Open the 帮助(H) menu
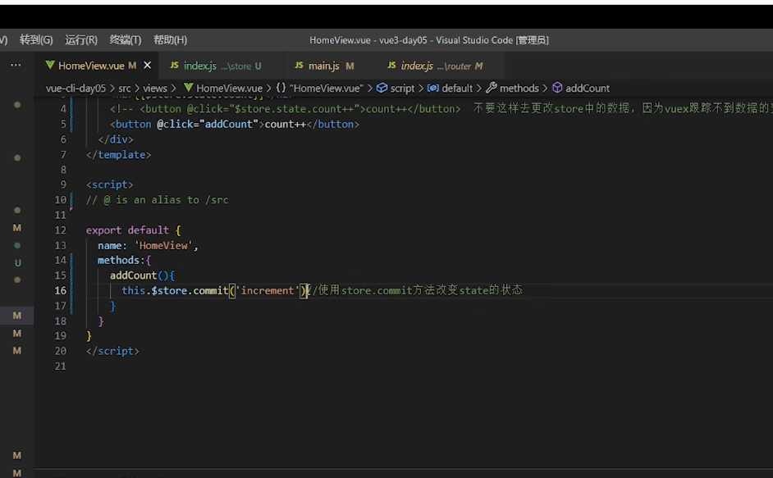The height and width of the screenshot is (478, 773). (170, 40)
